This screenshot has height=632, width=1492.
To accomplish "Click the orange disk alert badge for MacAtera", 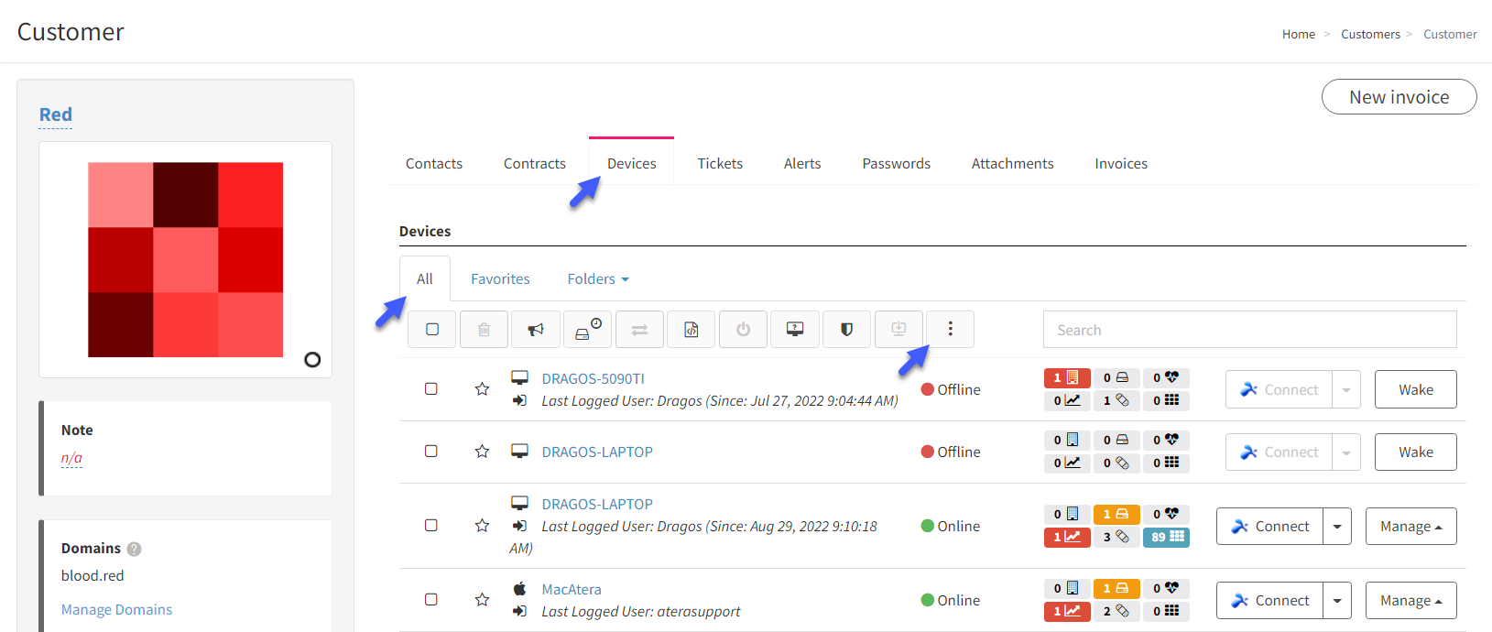I will [x=1116, y=588].
